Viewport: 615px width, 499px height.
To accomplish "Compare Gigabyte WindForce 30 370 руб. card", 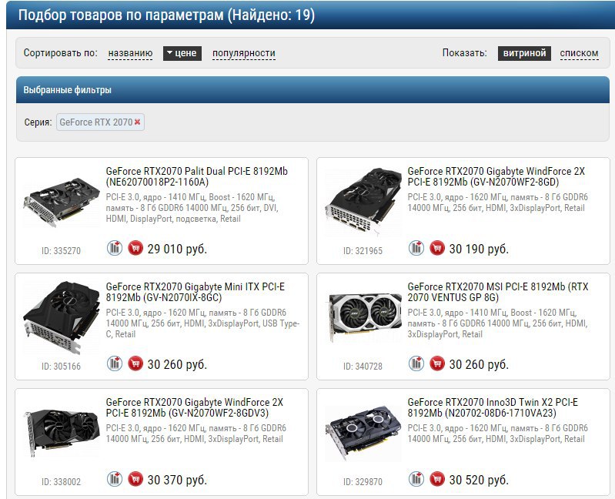I will pyautogui.click(x=115, y=479).
